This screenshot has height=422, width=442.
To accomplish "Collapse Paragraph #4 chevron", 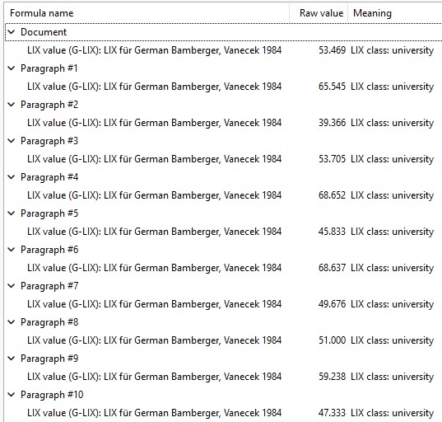I will point(12,177).
